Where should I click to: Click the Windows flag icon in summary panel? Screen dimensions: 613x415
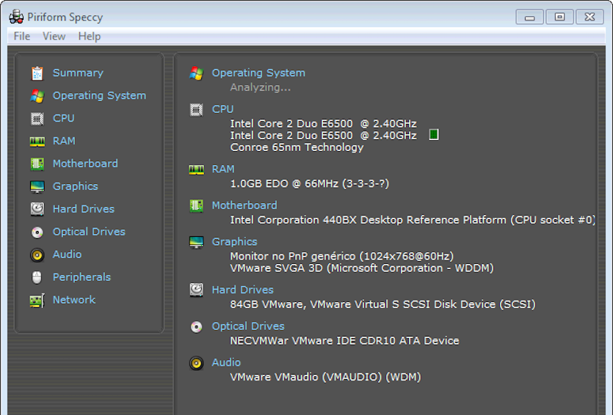196,73
